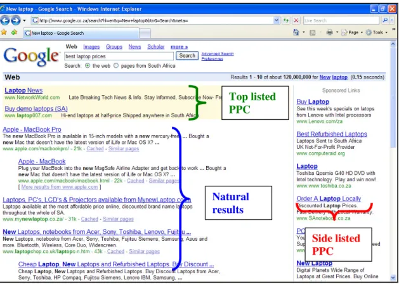Open 'Order A Laptop Locally' sponsored link
Viewport: 399px width, 284px height.
tap(329, 198)
